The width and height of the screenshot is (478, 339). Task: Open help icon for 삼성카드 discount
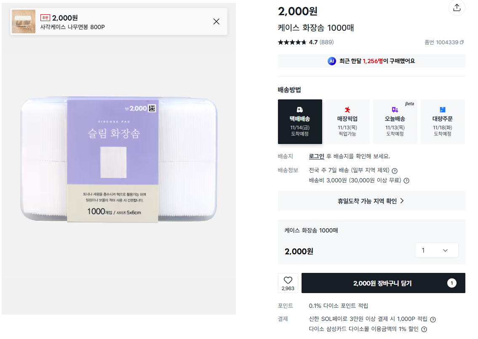[424, 329]
